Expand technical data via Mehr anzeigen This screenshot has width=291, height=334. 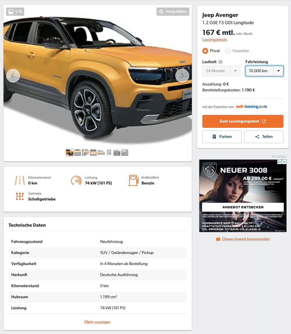(97, 322)
